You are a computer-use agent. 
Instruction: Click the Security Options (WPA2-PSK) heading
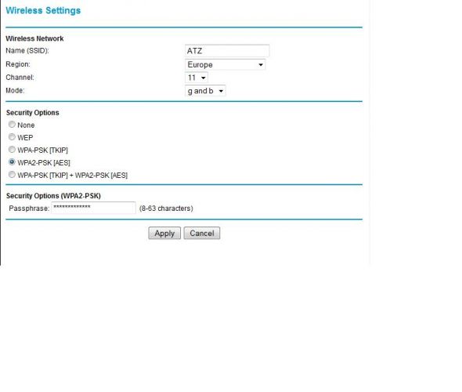tap(53, 196)
